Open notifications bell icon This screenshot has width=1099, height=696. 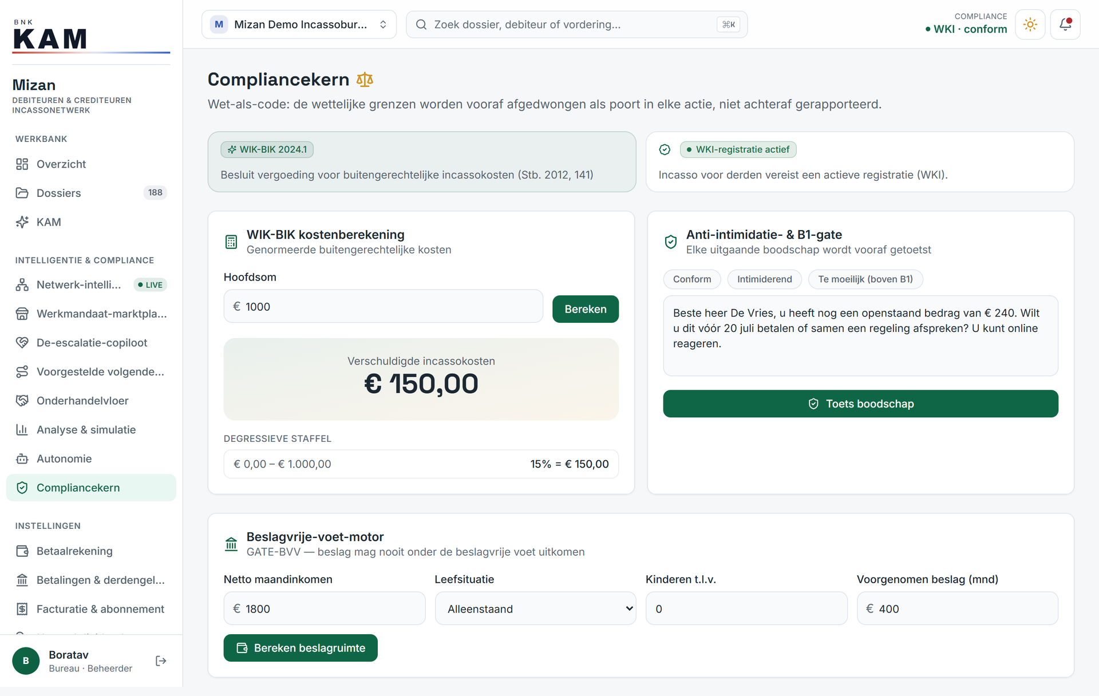tap(1065, 25)
